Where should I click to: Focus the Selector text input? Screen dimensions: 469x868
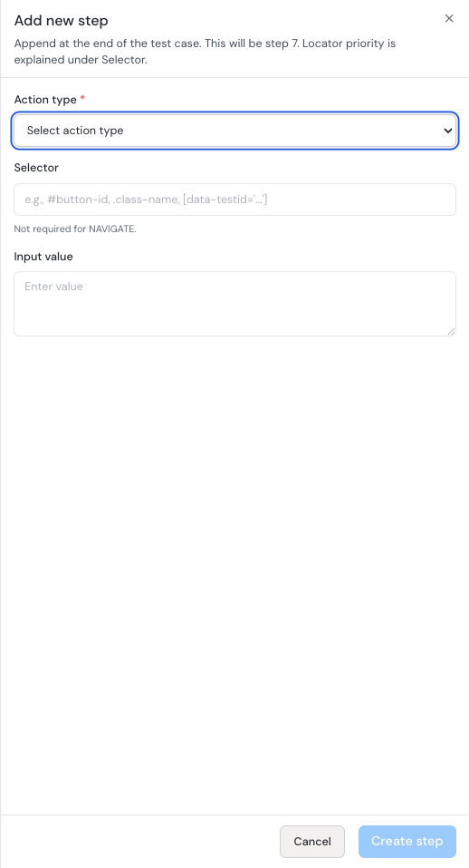point(234,200)
